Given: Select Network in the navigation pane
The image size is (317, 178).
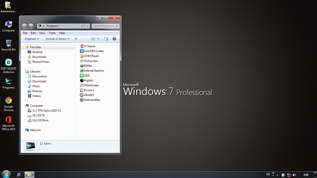Looking at the screenshot, I should pos(33,130).
